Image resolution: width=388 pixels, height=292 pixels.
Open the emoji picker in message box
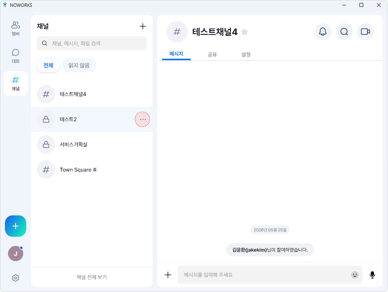click(354, 275)
